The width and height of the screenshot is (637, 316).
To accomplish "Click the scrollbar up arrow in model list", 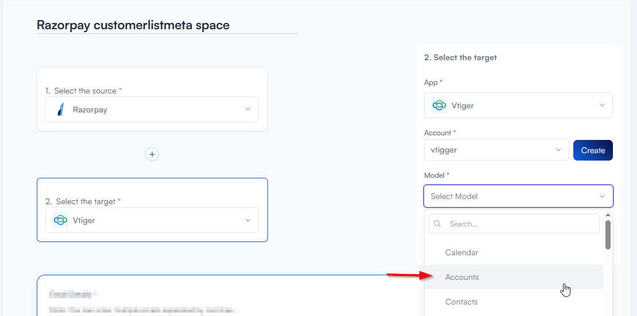I will pos(608,215).
